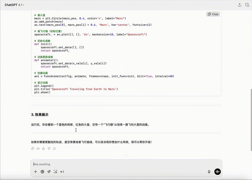The height and width of the screenshot is (180, 252).
Task: Click the Ask anything input field
Action: click(x=101, y=164)
